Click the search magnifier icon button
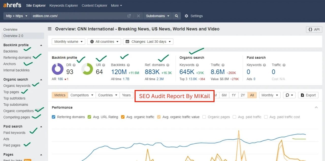This screenshot has height=161, width=325. 176,16
